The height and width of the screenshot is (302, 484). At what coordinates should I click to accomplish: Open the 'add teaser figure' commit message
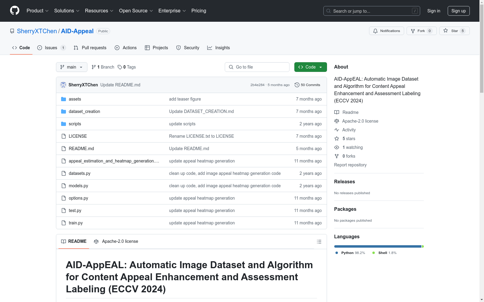tap(185, 99)
